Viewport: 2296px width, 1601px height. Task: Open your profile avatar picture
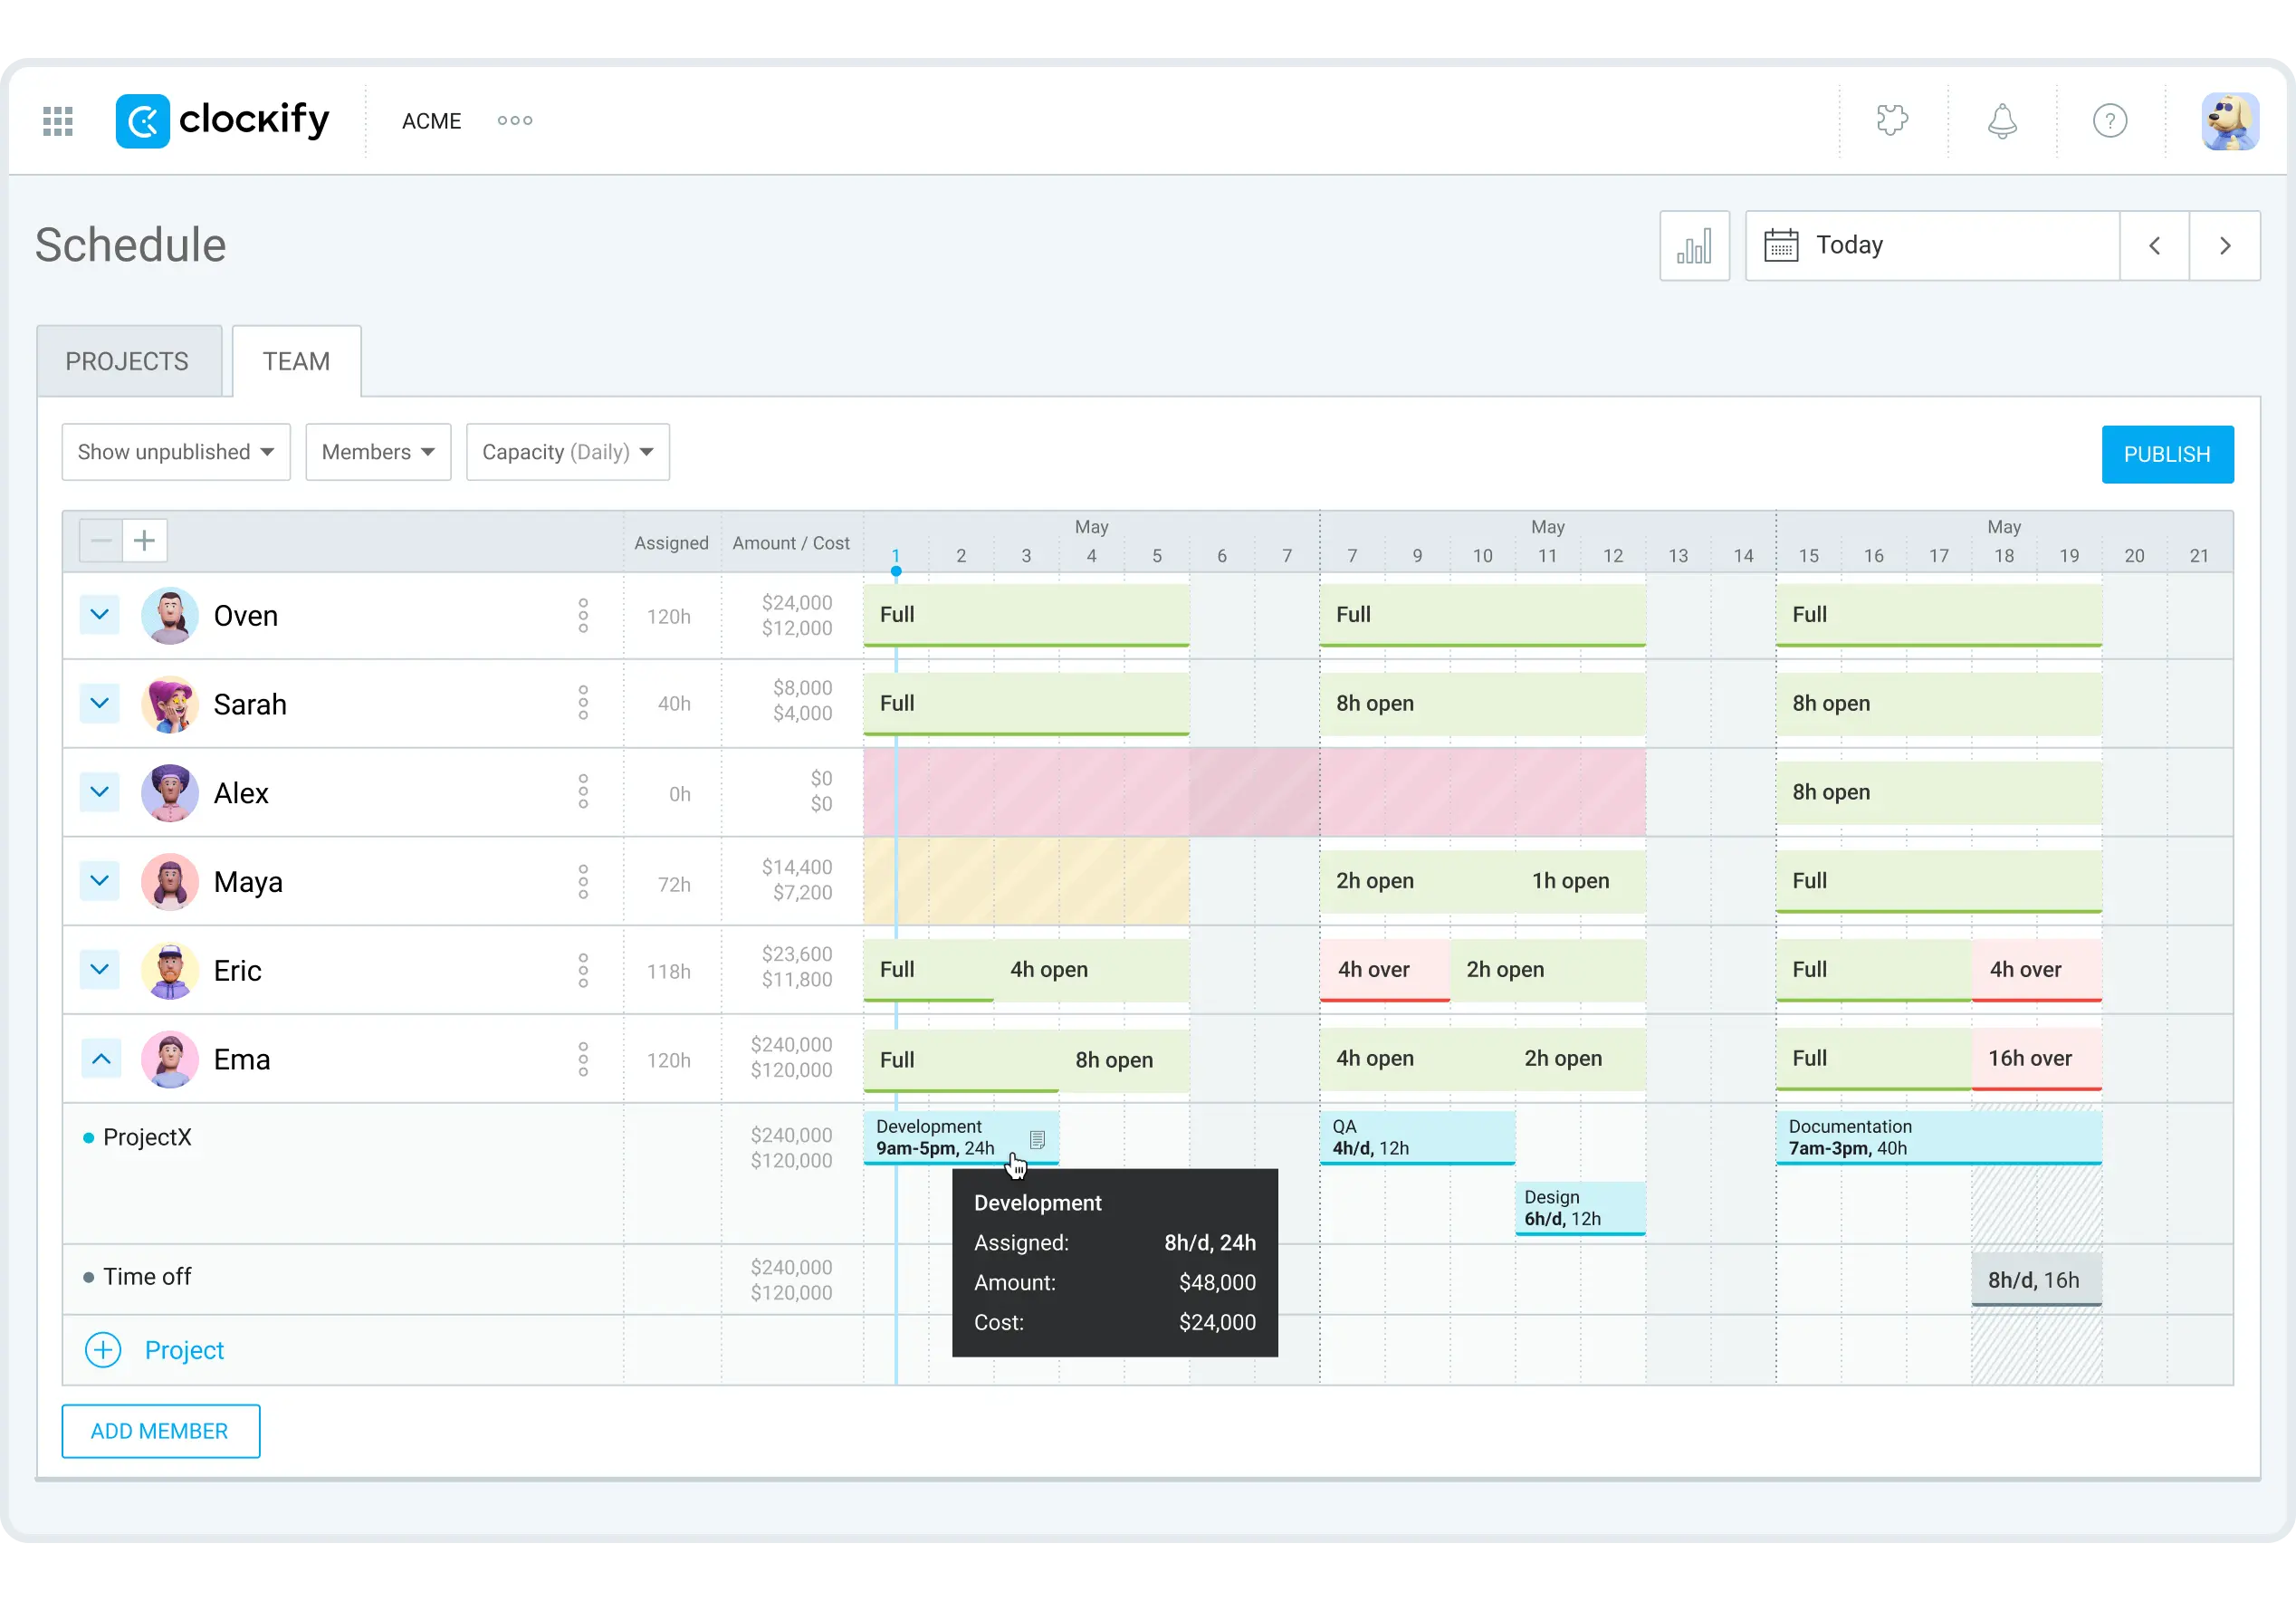coord(2233,120)
